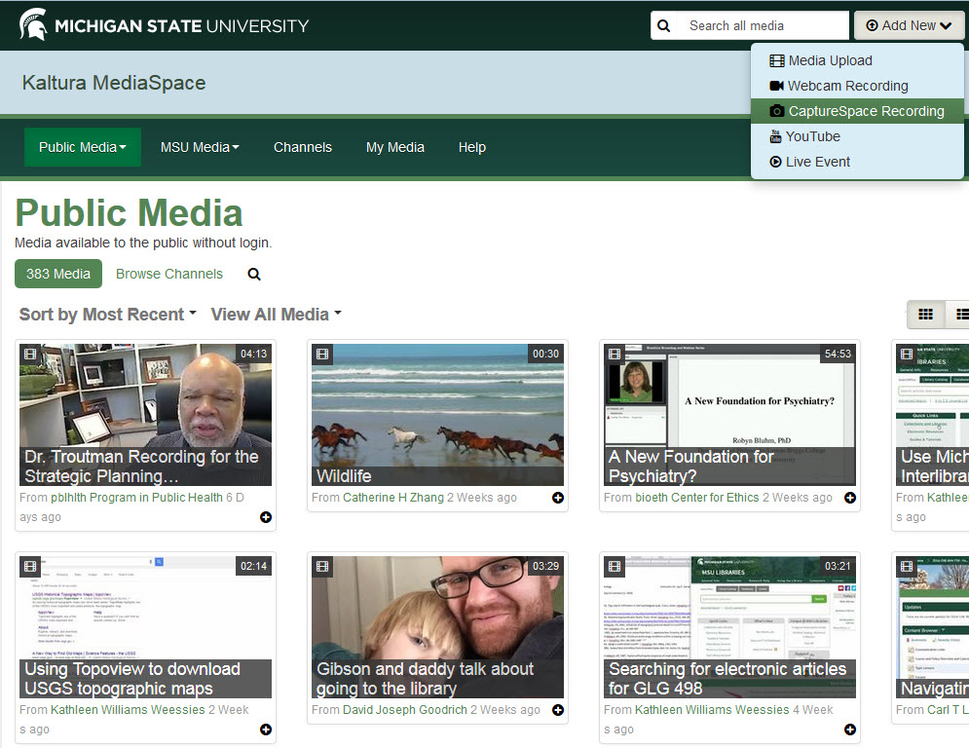Click the film icon on the Topoview thumbnail
Screen dimensions: 969x748
coord(30,566)
